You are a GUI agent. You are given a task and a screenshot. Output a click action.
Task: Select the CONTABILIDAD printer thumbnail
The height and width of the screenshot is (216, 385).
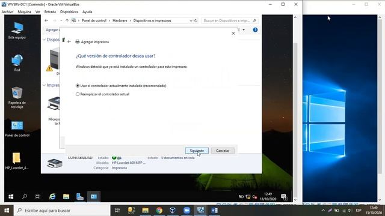click(55, 163)
